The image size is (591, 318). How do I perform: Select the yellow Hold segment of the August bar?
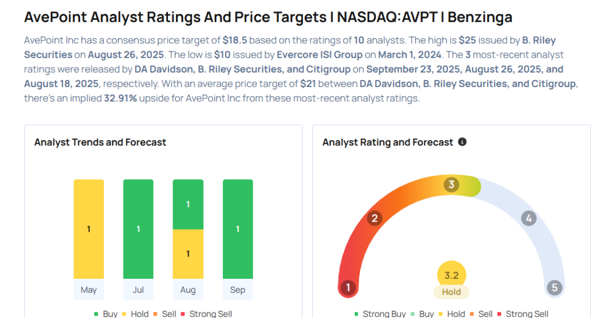click(x=188, y=254)
